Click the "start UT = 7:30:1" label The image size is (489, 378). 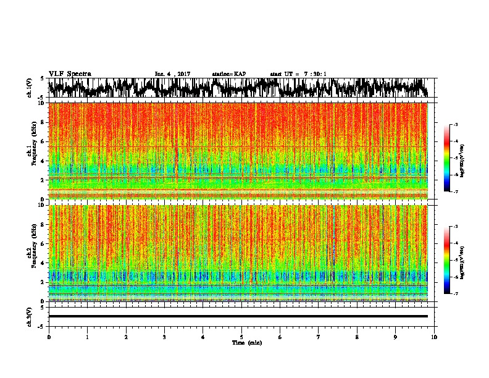click(x=298, y=74)
